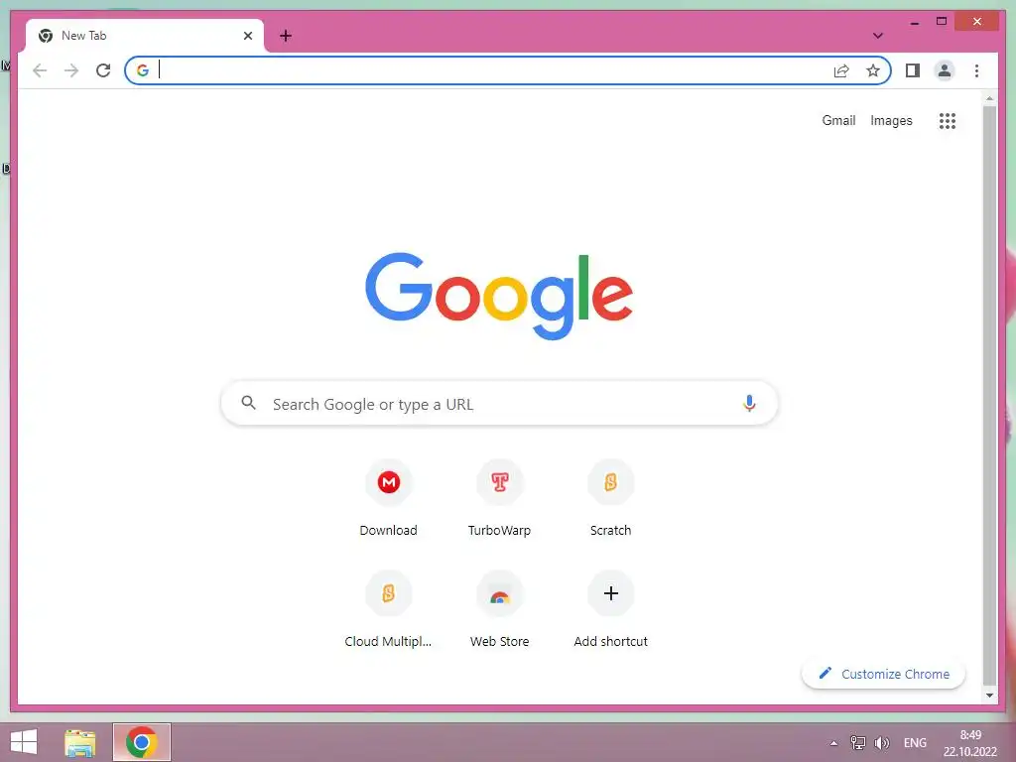
Task: Open Images link
Action: pyautogui.click(x=891, y=120)
